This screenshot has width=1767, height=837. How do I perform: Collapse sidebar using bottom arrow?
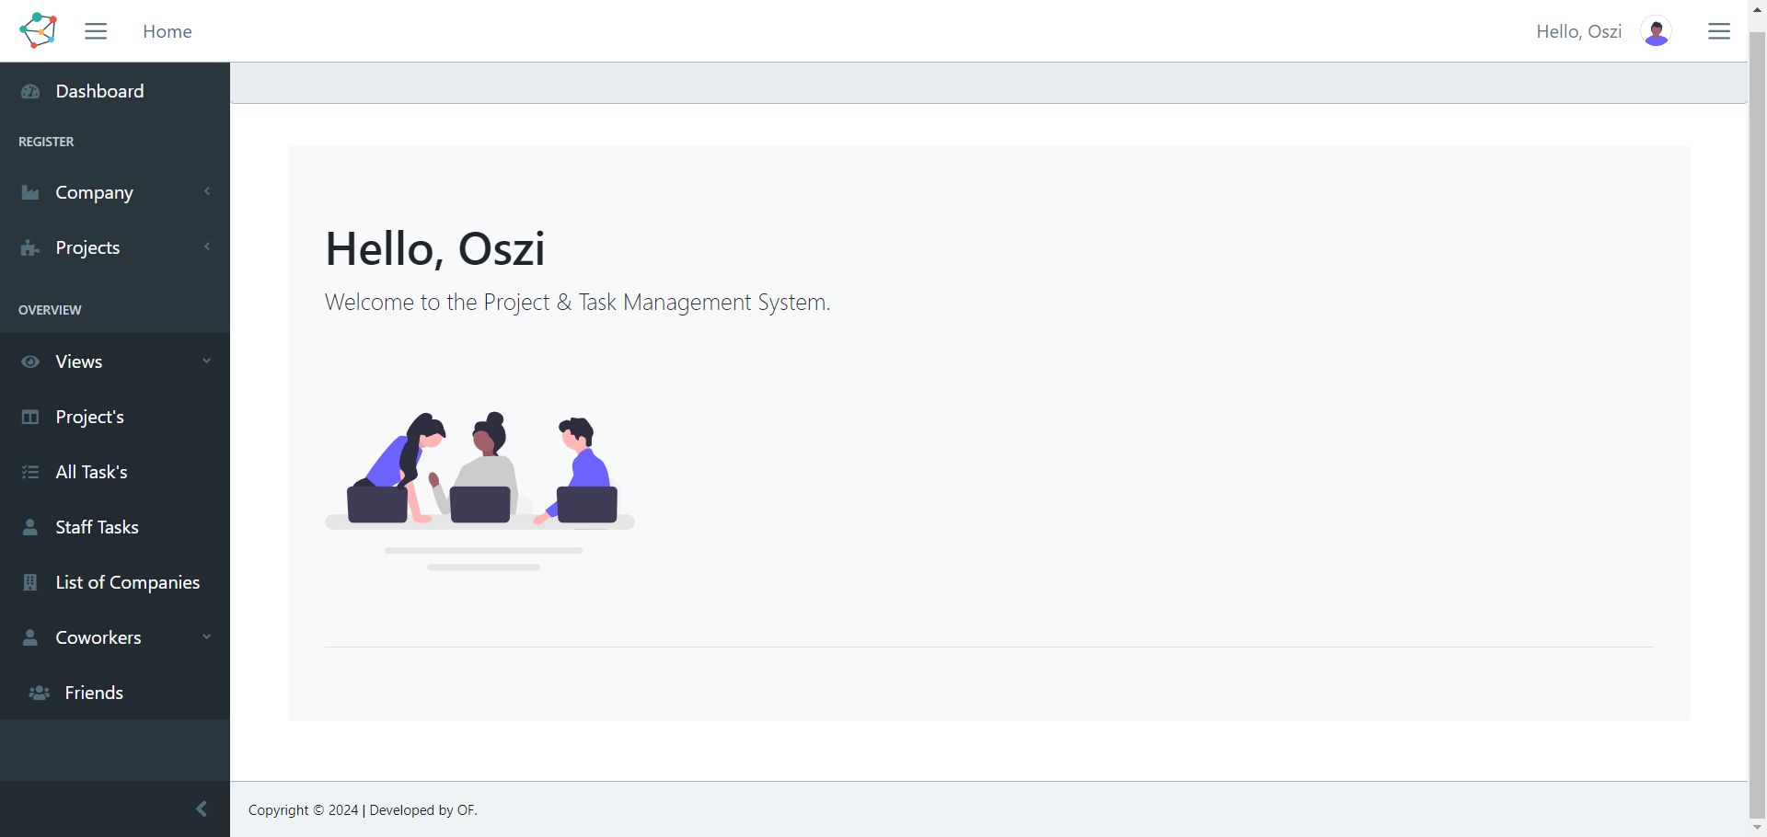pos(202,809)
